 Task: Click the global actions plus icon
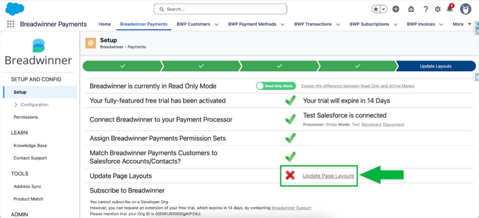coord(396,9)
